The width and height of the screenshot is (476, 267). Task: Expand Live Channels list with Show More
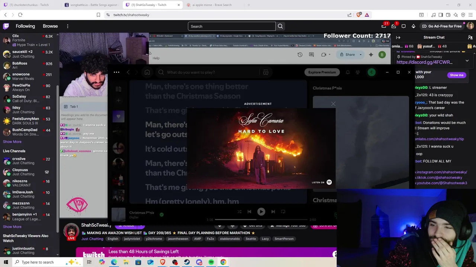point(12,227)
